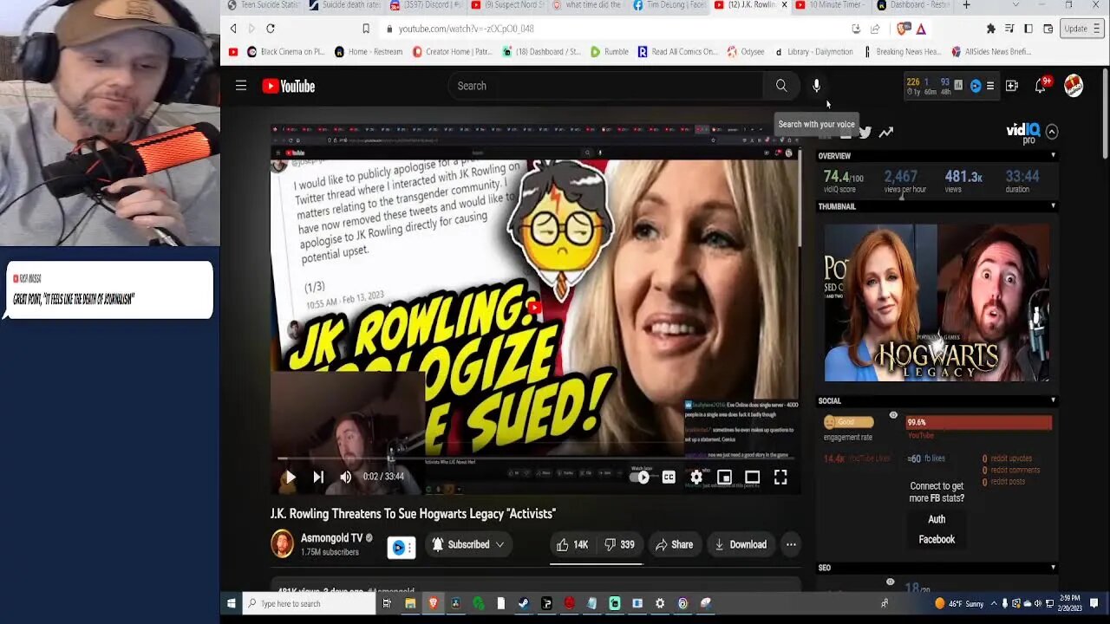The height and width of the screenshot is (624, 1110).
Task: Open the Asmongold TV channel avatar
Action: [282, 544]
